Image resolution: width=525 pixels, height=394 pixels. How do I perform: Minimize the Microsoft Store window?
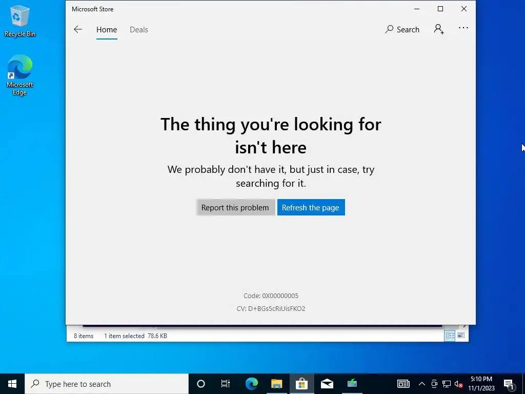point(417,9)
